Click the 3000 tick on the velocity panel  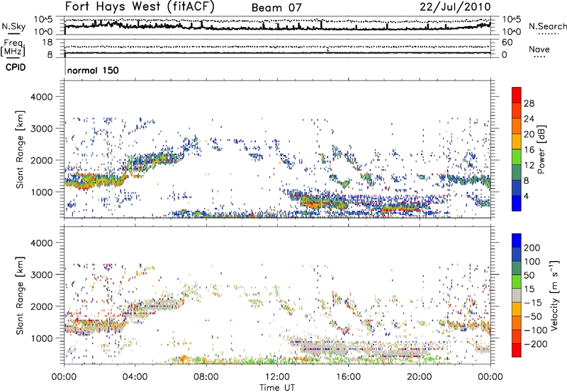click(x=41, y=275)
